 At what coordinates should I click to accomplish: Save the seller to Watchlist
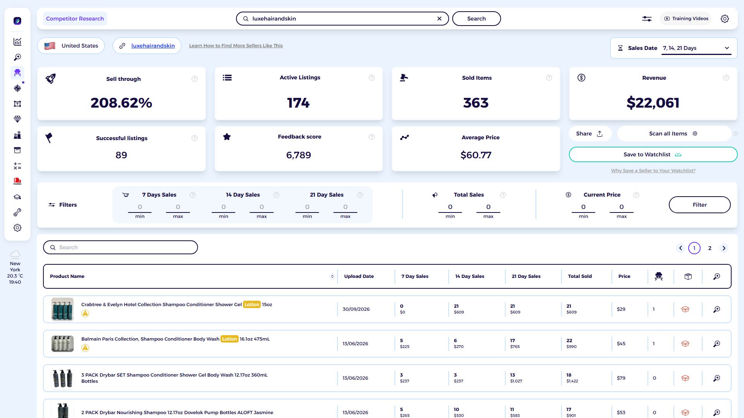tap(653, 154)
